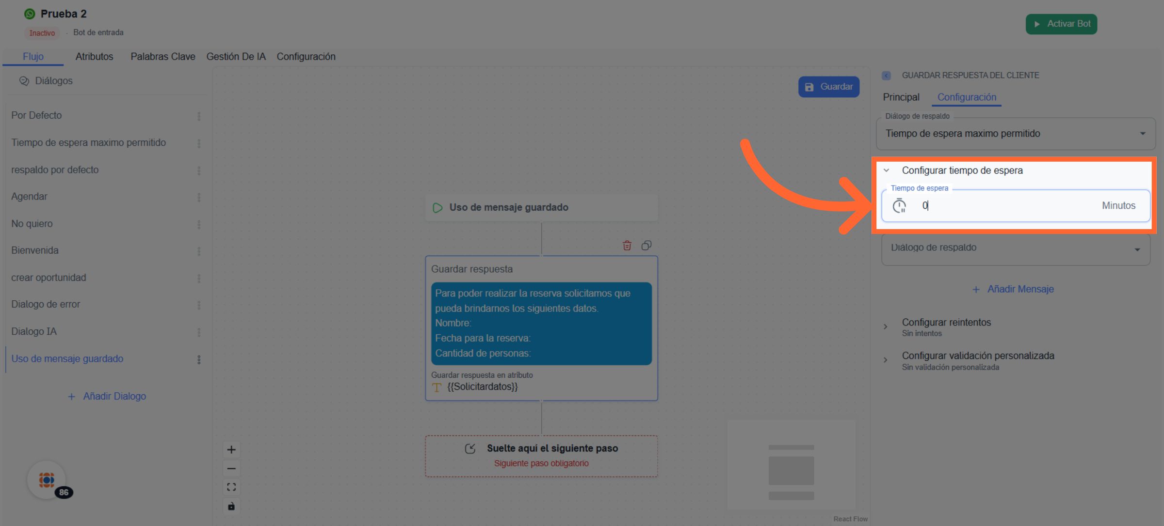
Task: Toggle the canvas lock icon
Action: 231,506
